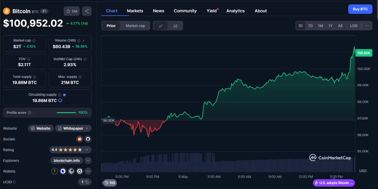Open the Analytics tab

236,11
